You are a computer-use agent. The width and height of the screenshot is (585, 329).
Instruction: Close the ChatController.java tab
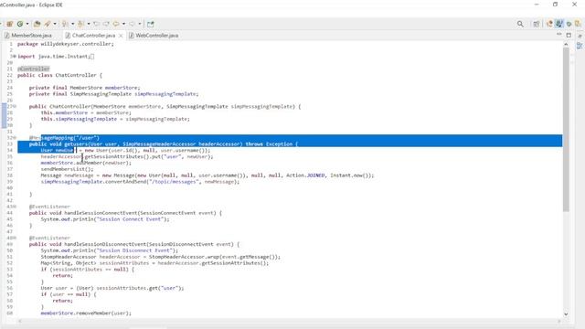121,36
